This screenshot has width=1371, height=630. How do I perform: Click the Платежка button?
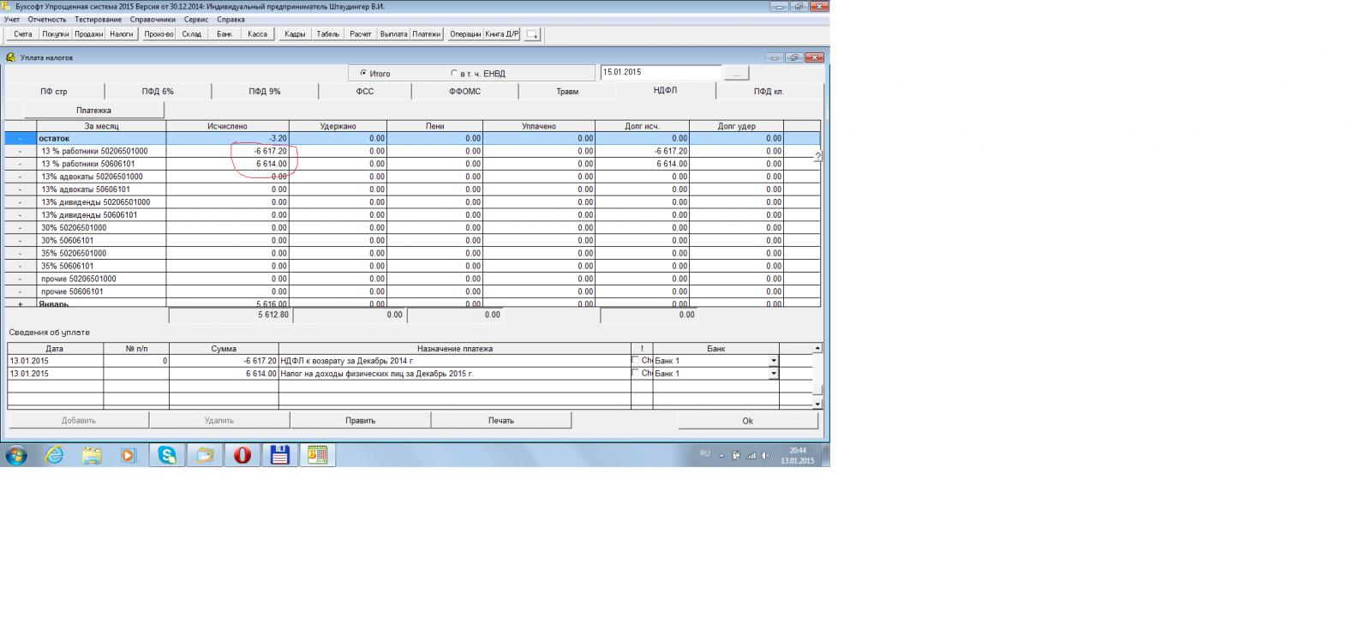pyautogui.click(x=93, y=111)
